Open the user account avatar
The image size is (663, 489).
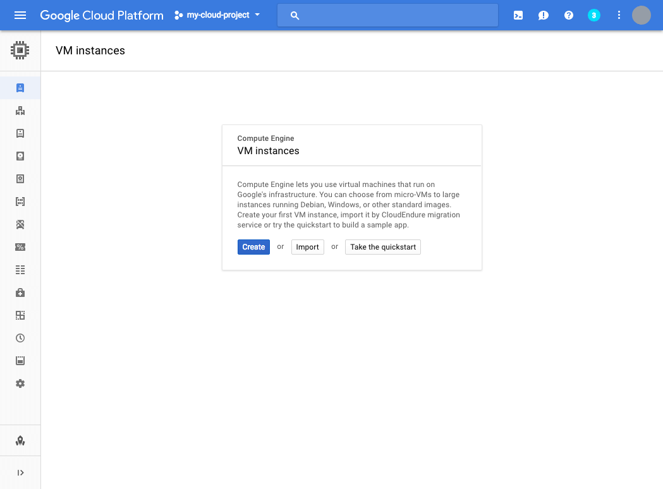(641, 15)
